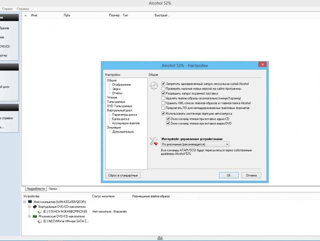Select 'Типы данных' settings category

[116, 102]
